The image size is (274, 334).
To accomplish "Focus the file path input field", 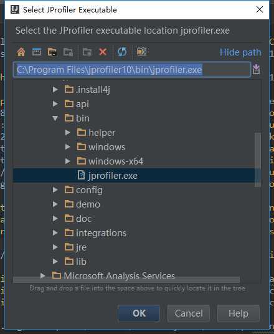I will click(132, 70).
